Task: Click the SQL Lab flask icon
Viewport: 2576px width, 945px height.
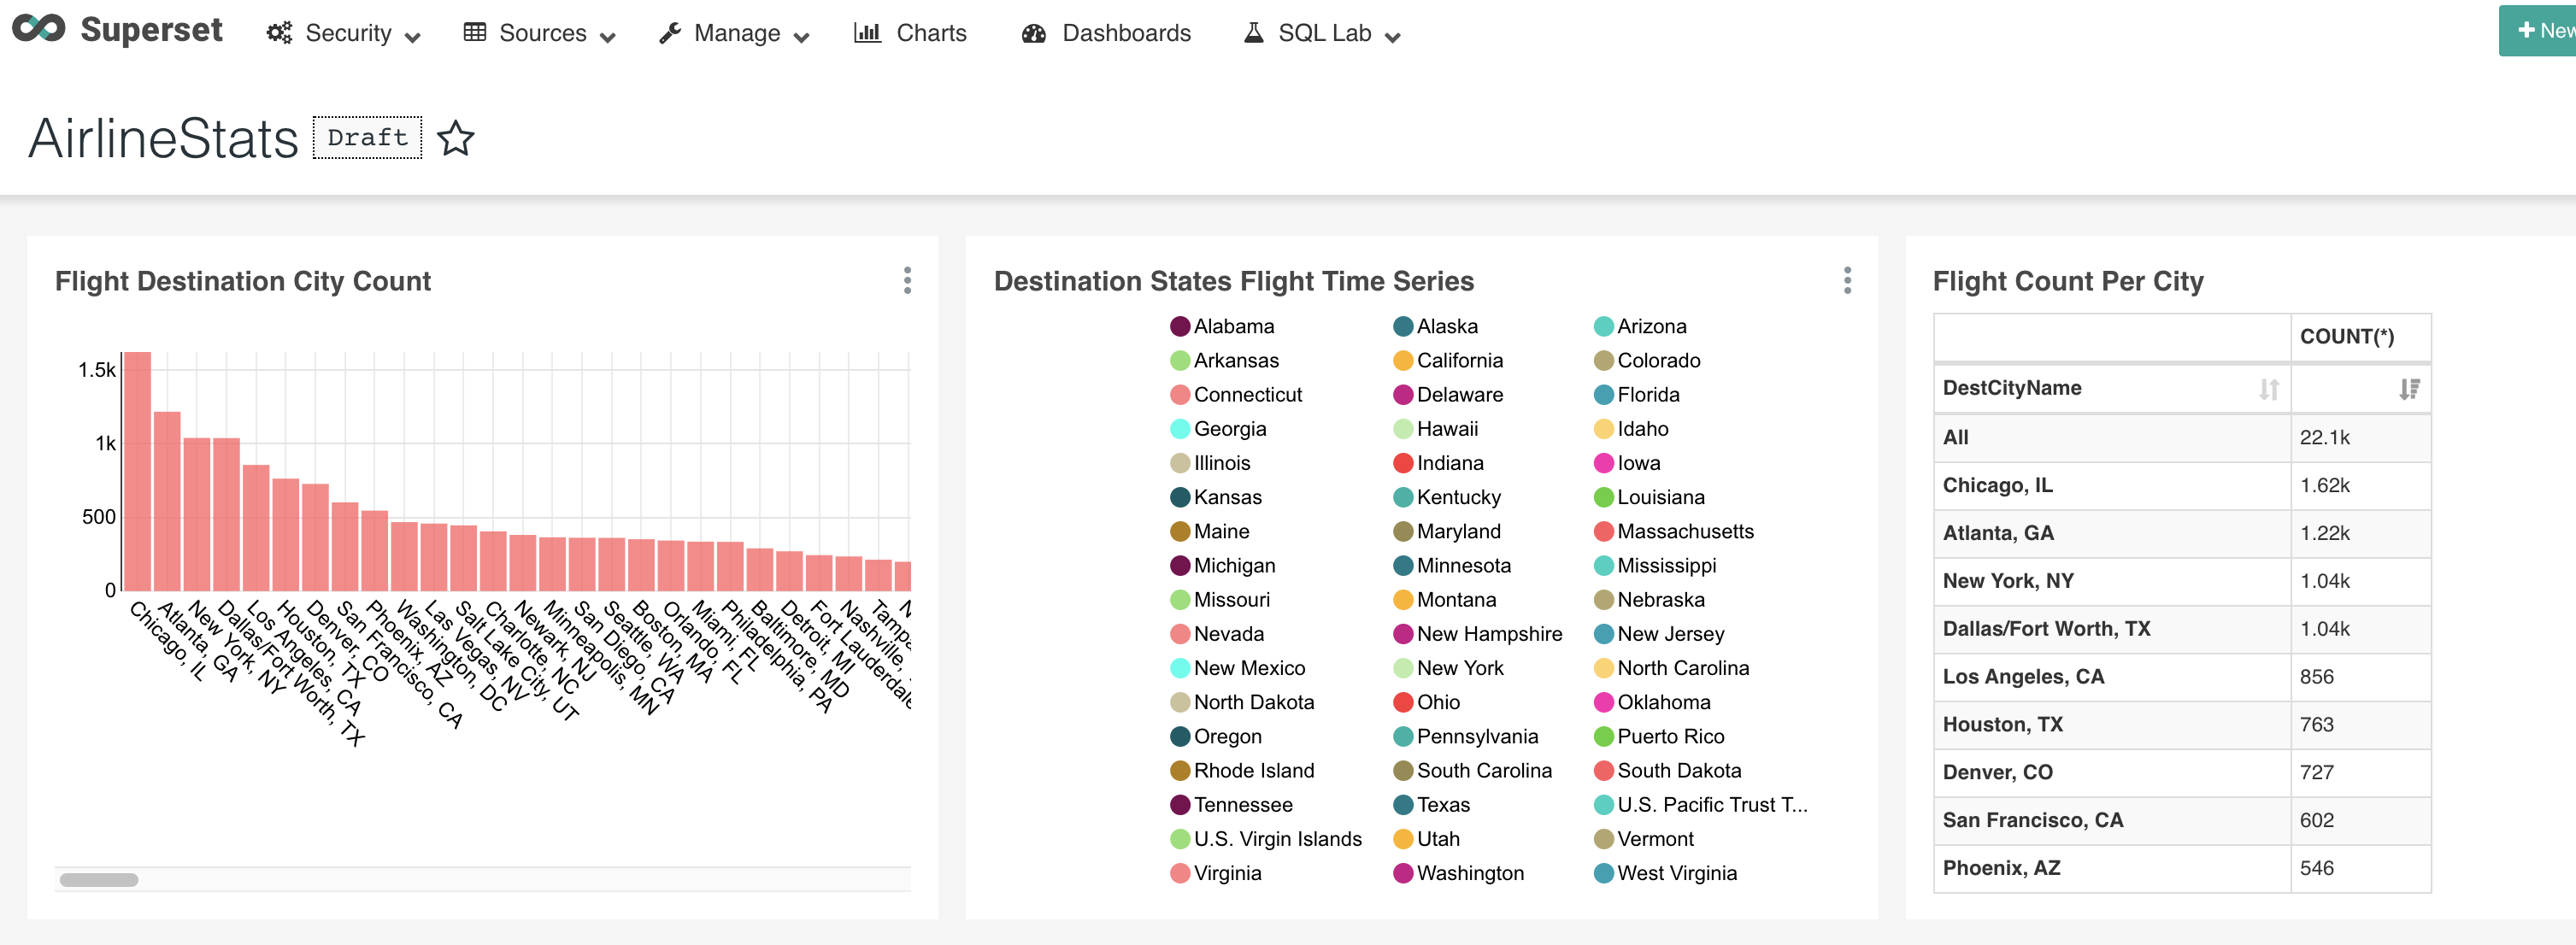Action: tap(1253, 33)
